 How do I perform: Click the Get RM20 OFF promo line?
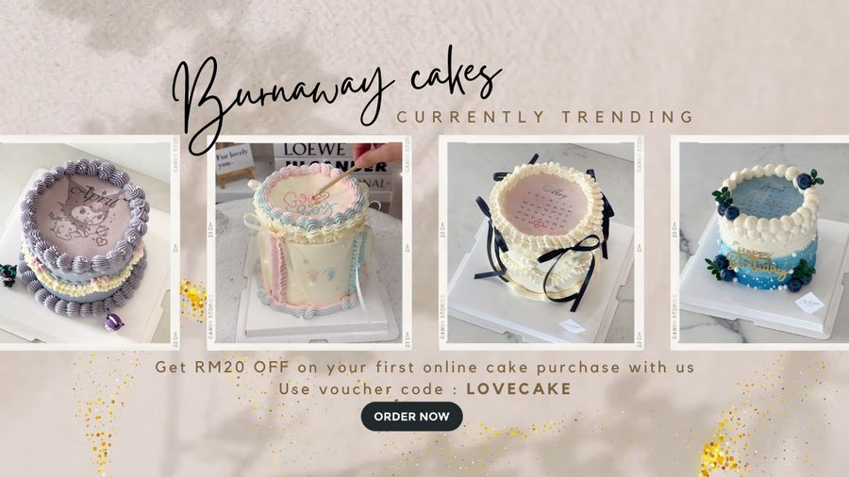[x=424, y=368]
